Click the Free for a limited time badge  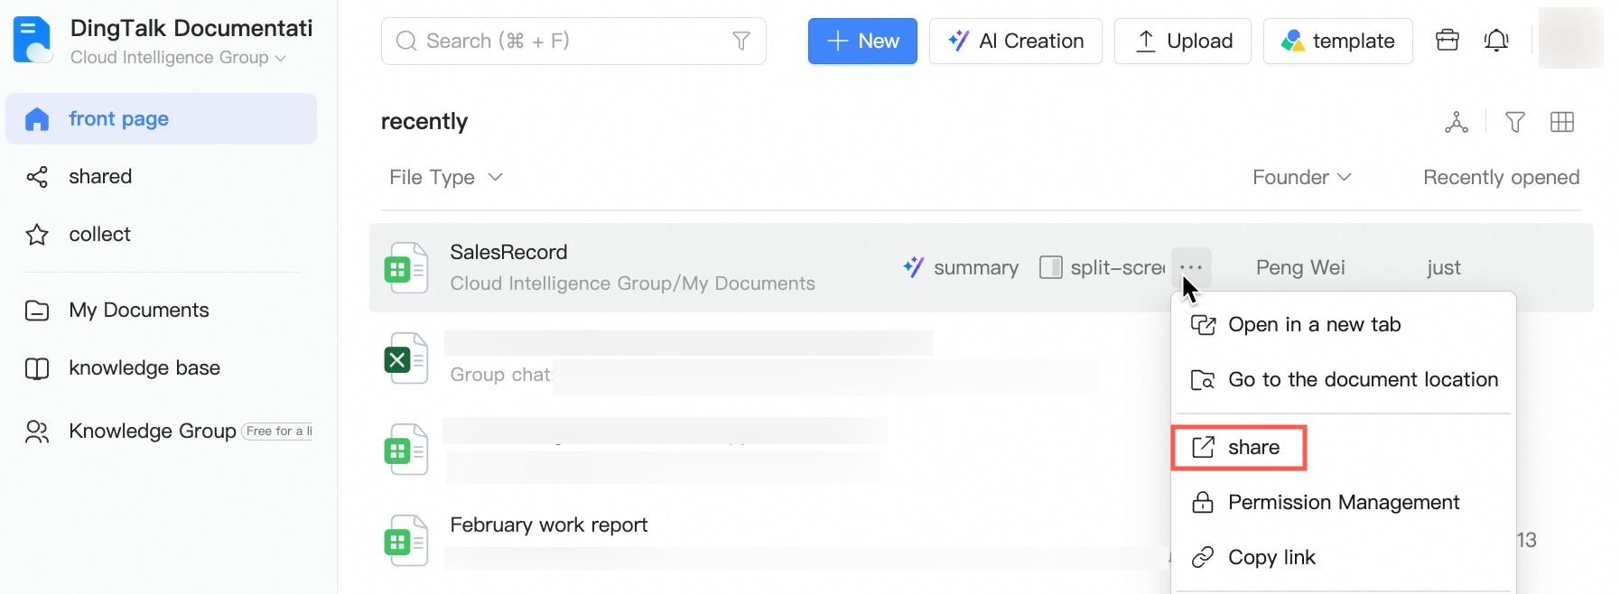(x=278, y=432)
